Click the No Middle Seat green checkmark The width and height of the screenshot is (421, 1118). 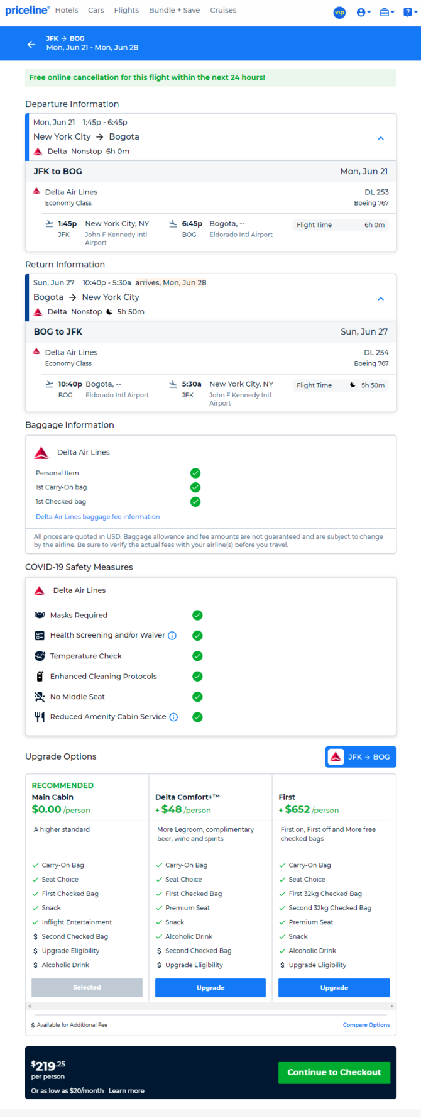[x=197, y=697]
